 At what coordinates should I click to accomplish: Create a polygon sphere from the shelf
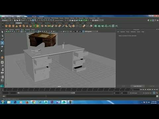click(6, 26)
